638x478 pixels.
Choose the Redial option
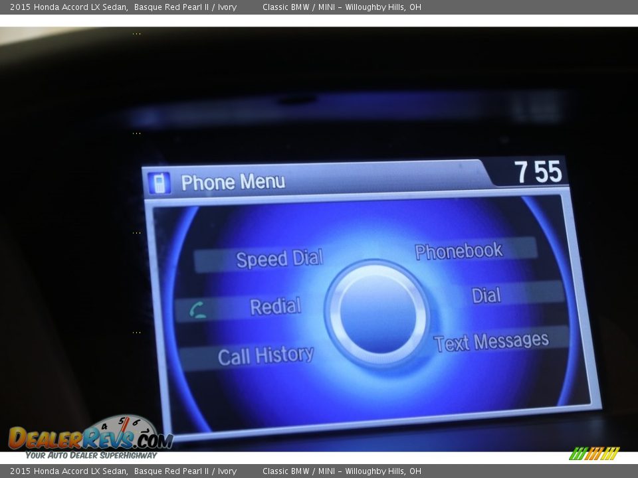[275, 307]
